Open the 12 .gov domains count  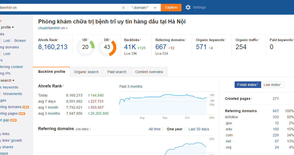point(277,123)
